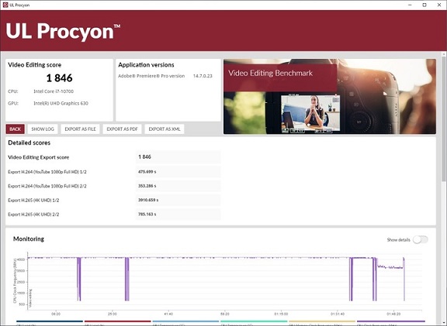Close the UL Procyon window
Image resolution: width=447 pixels, height=326 pixels.
point(439,5)
